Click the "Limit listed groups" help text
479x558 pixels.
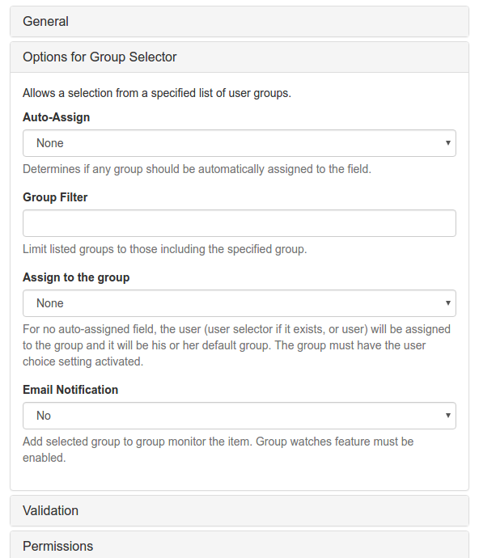pos(165,249)
